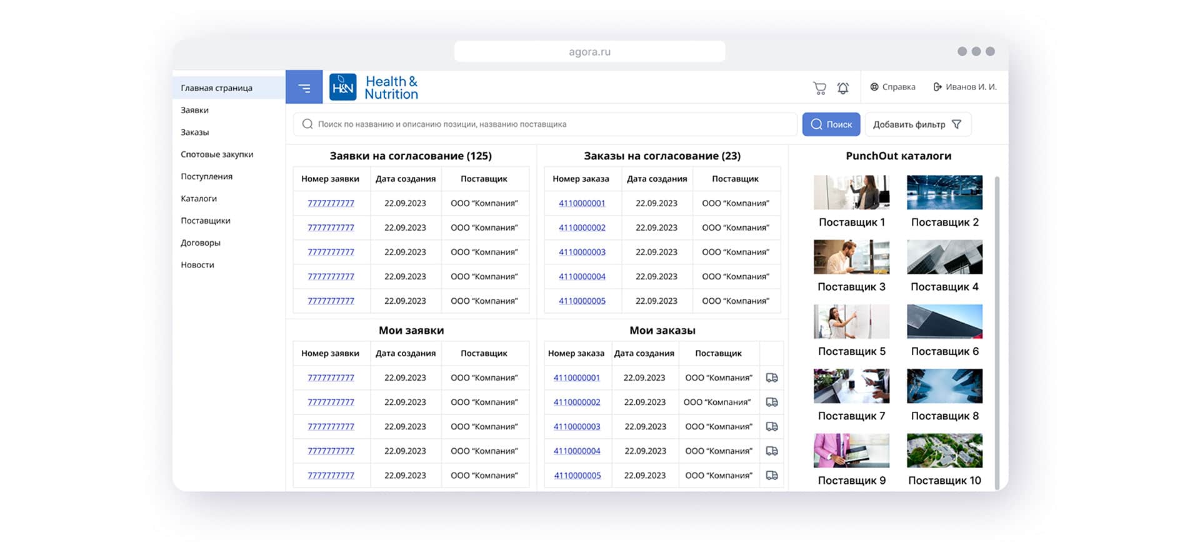
Task: Click the filter funnel icon
Action: click(956, 124)
